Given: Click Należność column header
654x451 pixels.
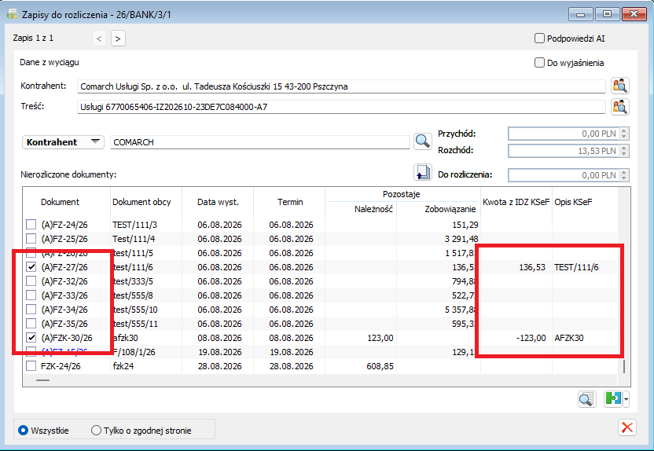Looking at the screenshot, I should (373, 209).
